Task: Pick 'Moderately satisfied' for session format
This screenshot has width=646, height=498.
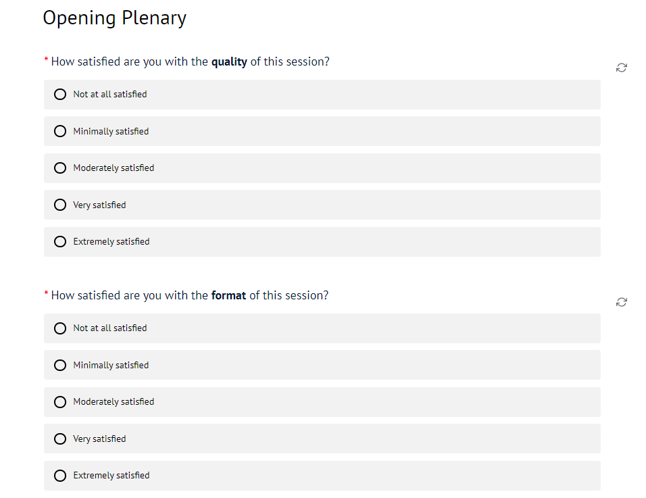Action: click(60, 401)
